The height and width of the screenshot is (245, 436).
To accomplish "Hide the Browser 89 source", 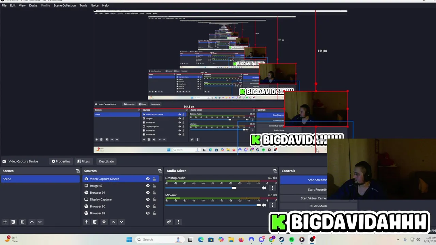I will [148, 213].
